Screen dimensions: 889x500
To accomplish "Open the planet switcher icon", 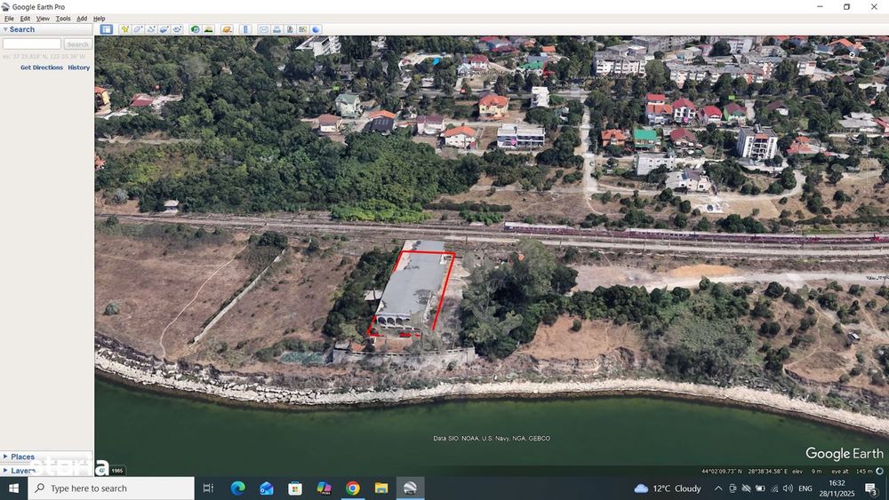I will pyautogui.click(x=227, y=29).
